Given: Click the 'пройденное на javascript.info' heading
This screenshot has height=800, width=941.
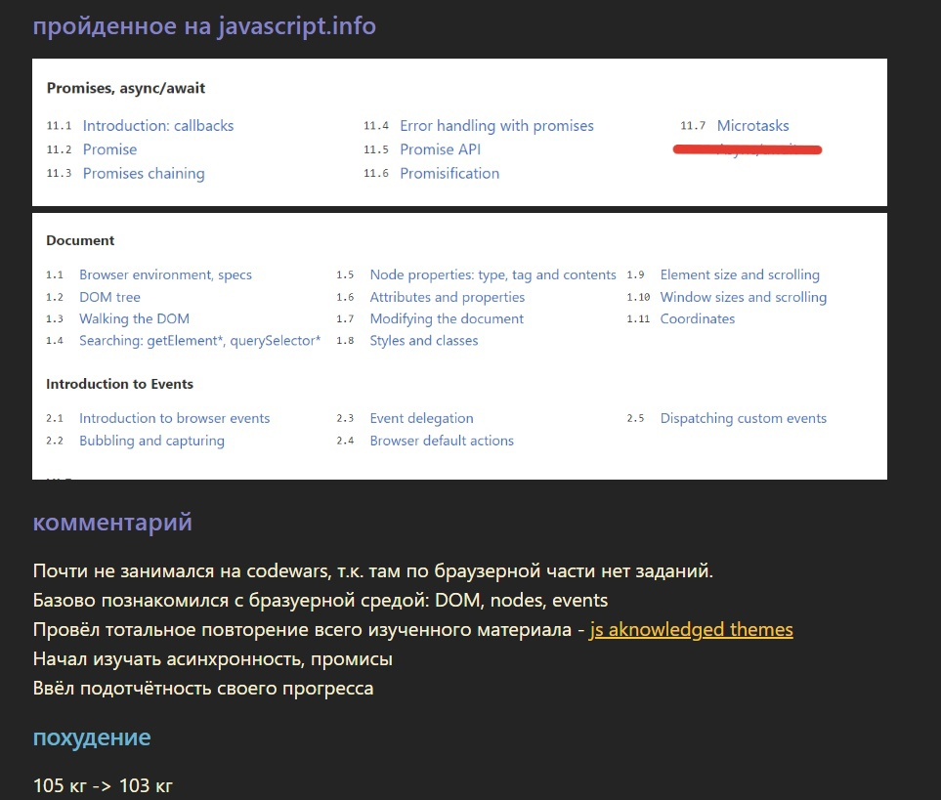Looking at the screenshot, I should click(204, 25).
